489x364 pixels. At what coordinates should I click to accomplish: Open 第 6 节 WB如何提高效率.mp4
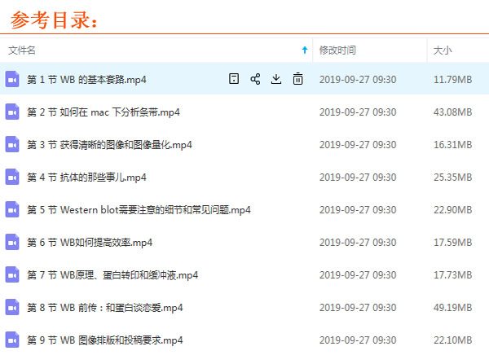(x=90, y=242)
